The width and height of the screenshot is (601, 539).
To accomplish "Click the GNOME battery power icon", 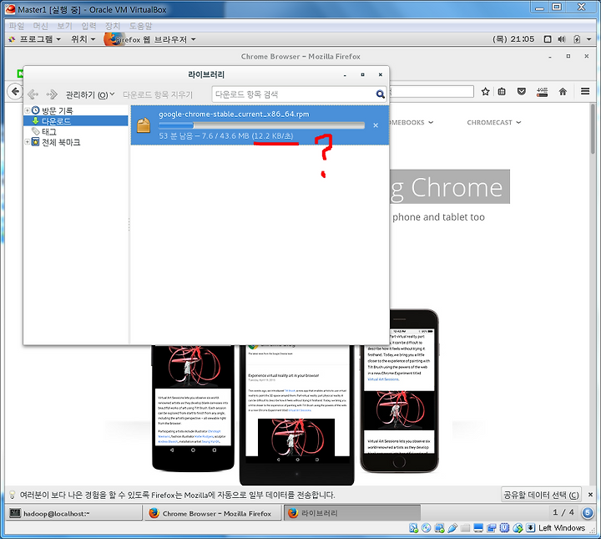I will tap(577, 39).
